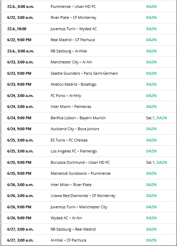The height and width of the screenshot is (246, 177).
Task: Click DAZN next to Sat.1 for Benfica – Bayern
Action: coord(162,118)
